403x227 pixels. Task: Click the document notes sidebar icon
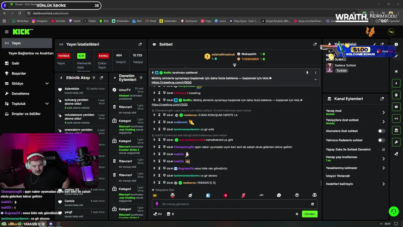click(396, 95)
